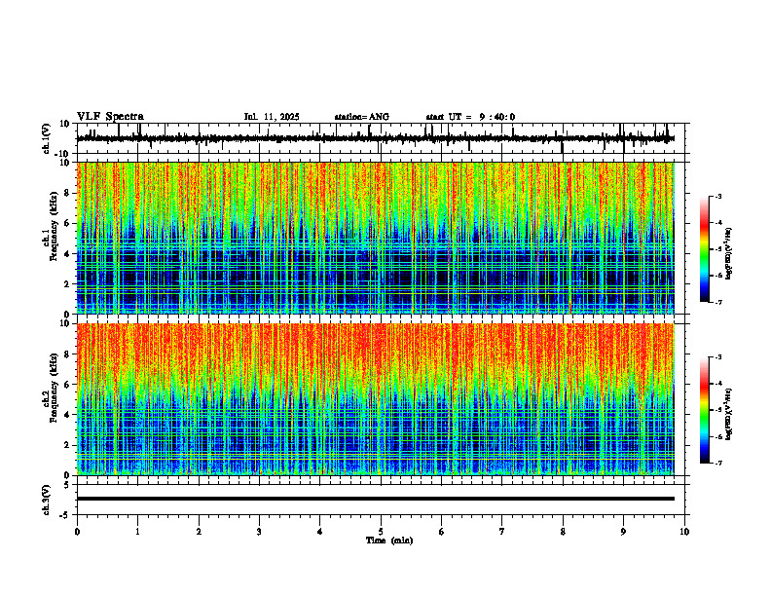This screenshot has width=771, height=596.
Task: Click the ch.2 spectrogram panel
Action: (x=375, y=399)
